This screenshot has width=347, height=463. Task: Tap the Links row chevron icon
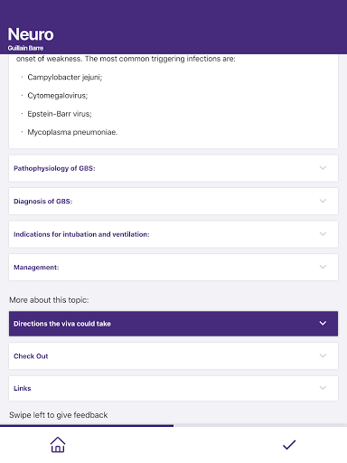pyautogui.click(x=323, y=388)
